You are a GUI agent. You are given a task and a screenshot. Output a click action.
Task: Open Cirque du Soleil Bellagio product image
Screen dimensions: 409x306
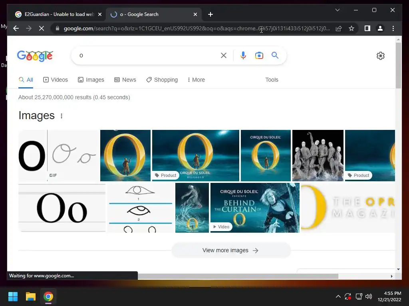point(196,156)
